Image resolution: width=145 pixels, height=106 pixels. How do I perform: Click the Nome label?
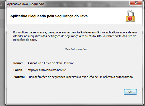coord(18,63)
